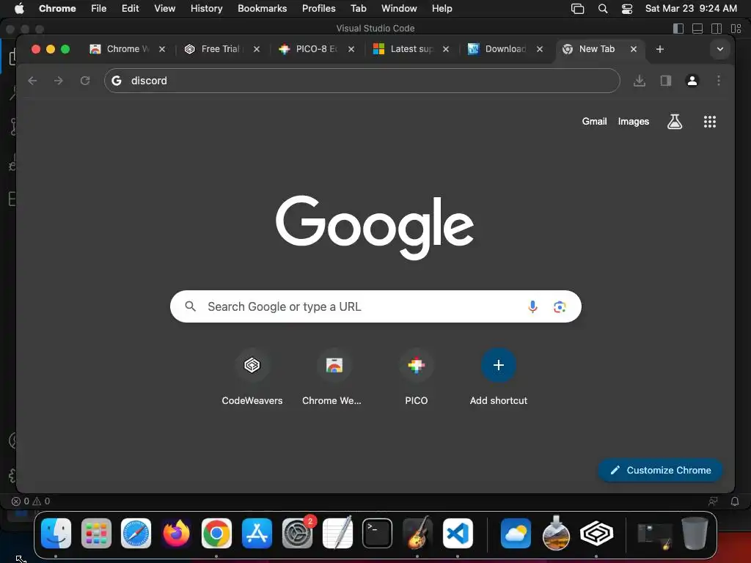This screenshot has width=751, height=563.
Task: Open Spotlight search in menu bar
Action: point(603,9)
